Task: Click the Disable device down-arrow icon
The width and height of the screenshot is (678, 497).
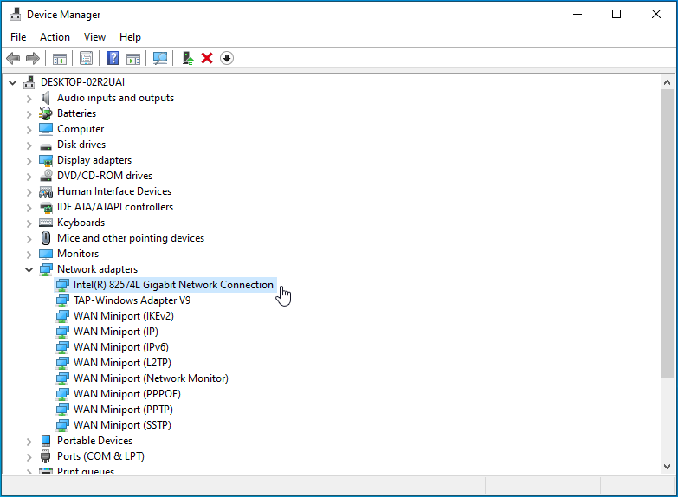Action: [227, 58]
